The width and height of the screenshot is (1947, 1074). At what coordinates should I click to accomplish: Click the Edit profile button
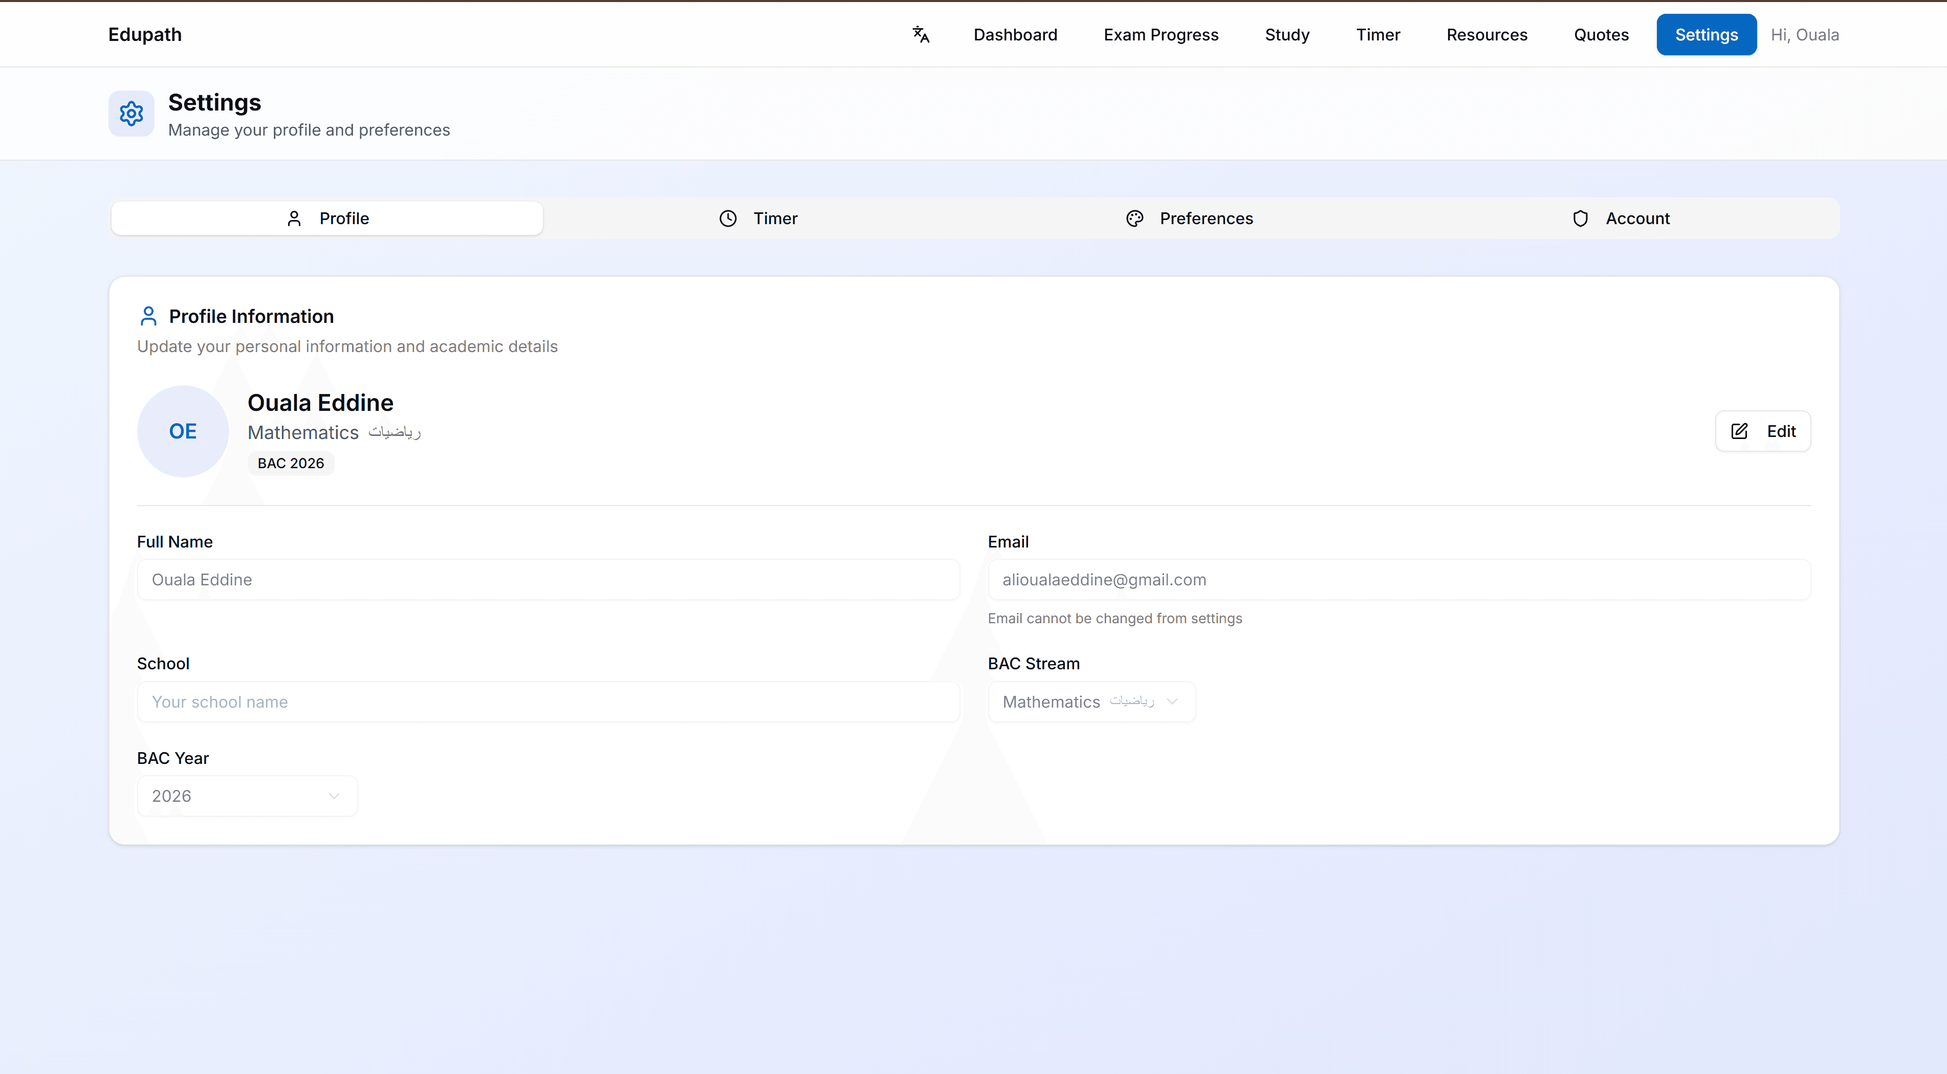[1763, 431]
